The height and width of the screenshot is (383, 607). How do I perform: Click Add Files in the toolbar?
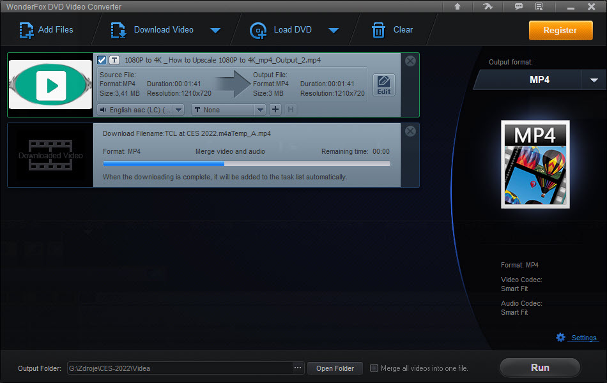[47, 29]
